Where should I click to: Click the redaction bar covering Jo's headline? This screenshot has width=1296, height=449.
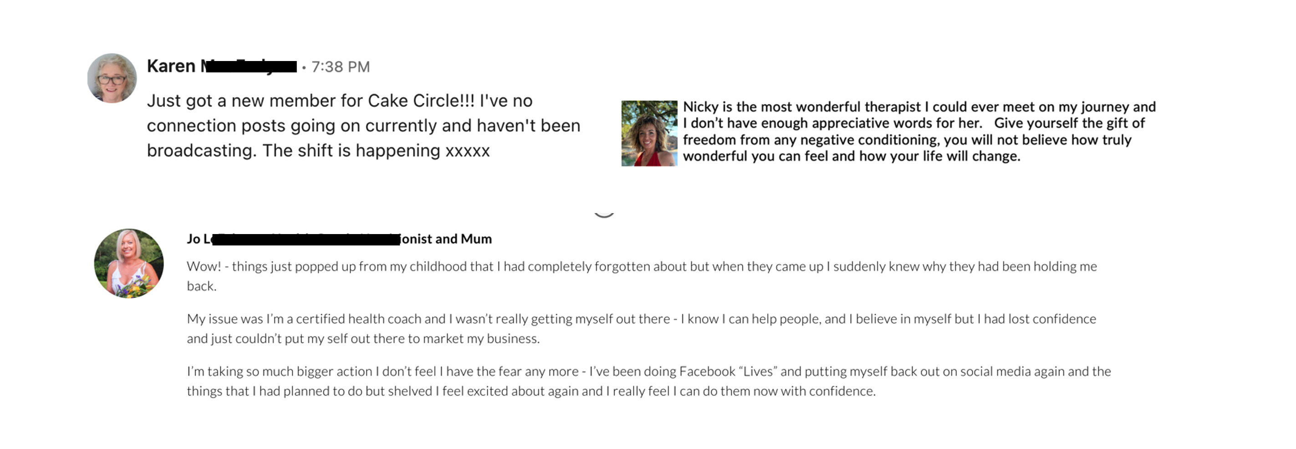click(306, 239)
